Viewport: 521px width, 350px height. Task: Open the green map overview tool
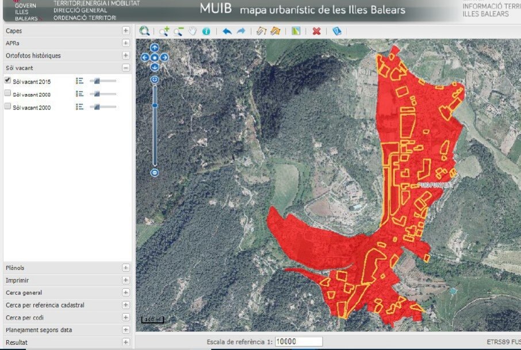[296, 31]
